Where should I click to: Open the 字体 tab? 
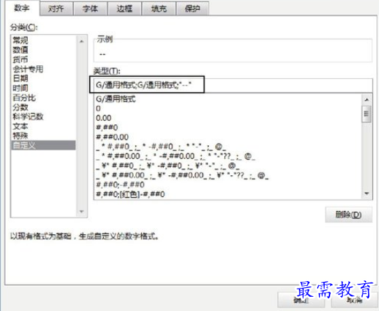(90, 9)
